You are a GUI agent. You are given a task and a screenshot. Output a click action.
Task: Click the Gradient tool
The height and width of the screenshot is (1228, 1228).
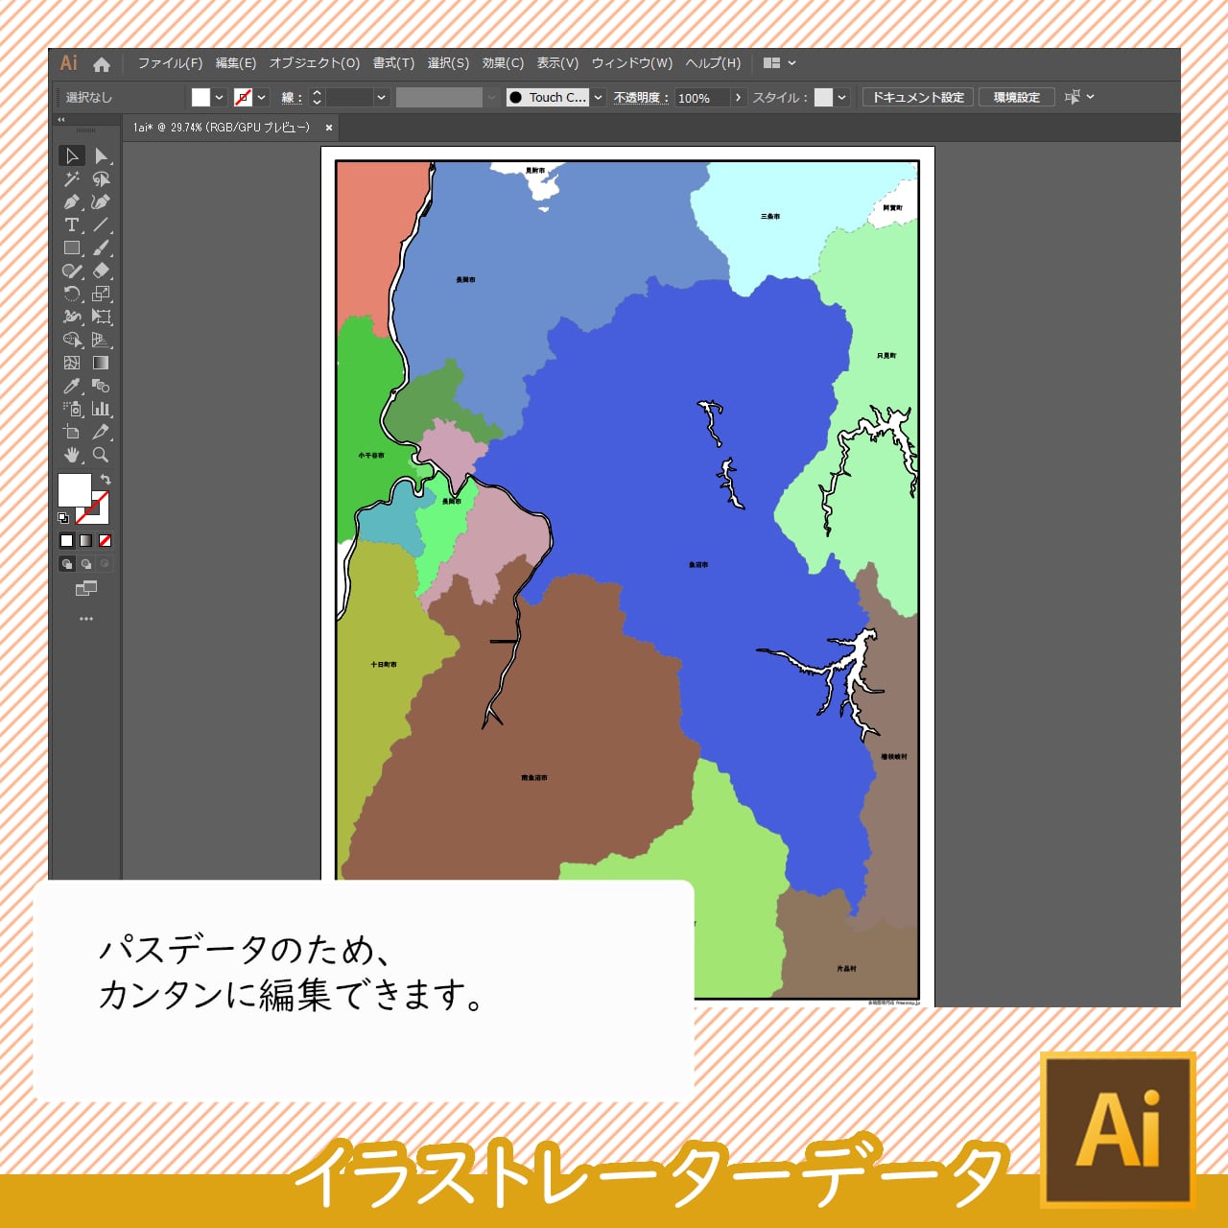pyautogui.click(x=101, y=364)
